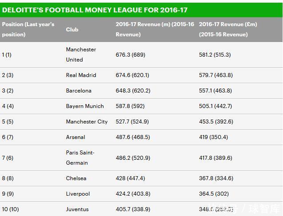Click Real Madrid's 579.7 (463.8) revenue cell
Screen dimensions: 283x216
click(x=216, y=75)
